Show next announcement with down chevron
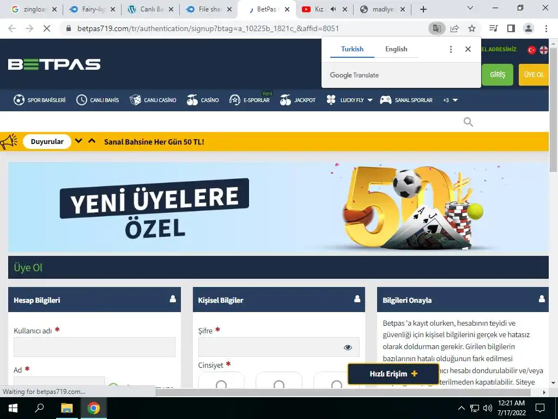This screenshot has height=419, width=558. (78, 141)
